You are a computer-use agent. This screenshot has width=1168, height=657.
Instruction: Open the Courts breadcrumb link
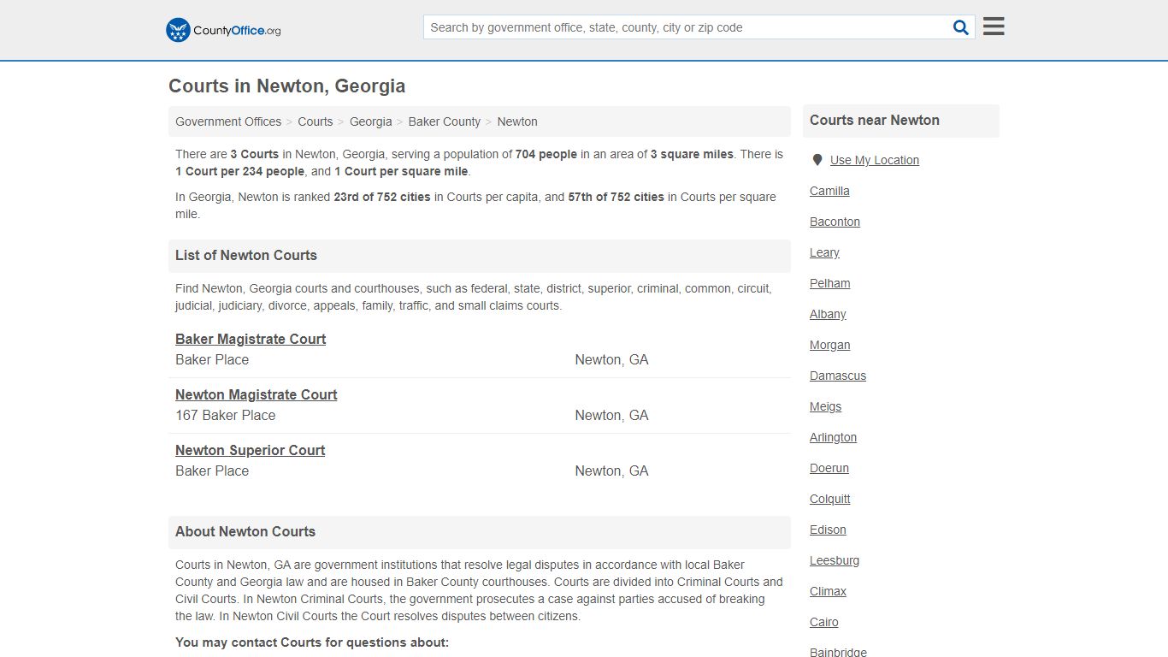[x=316, y=121]
